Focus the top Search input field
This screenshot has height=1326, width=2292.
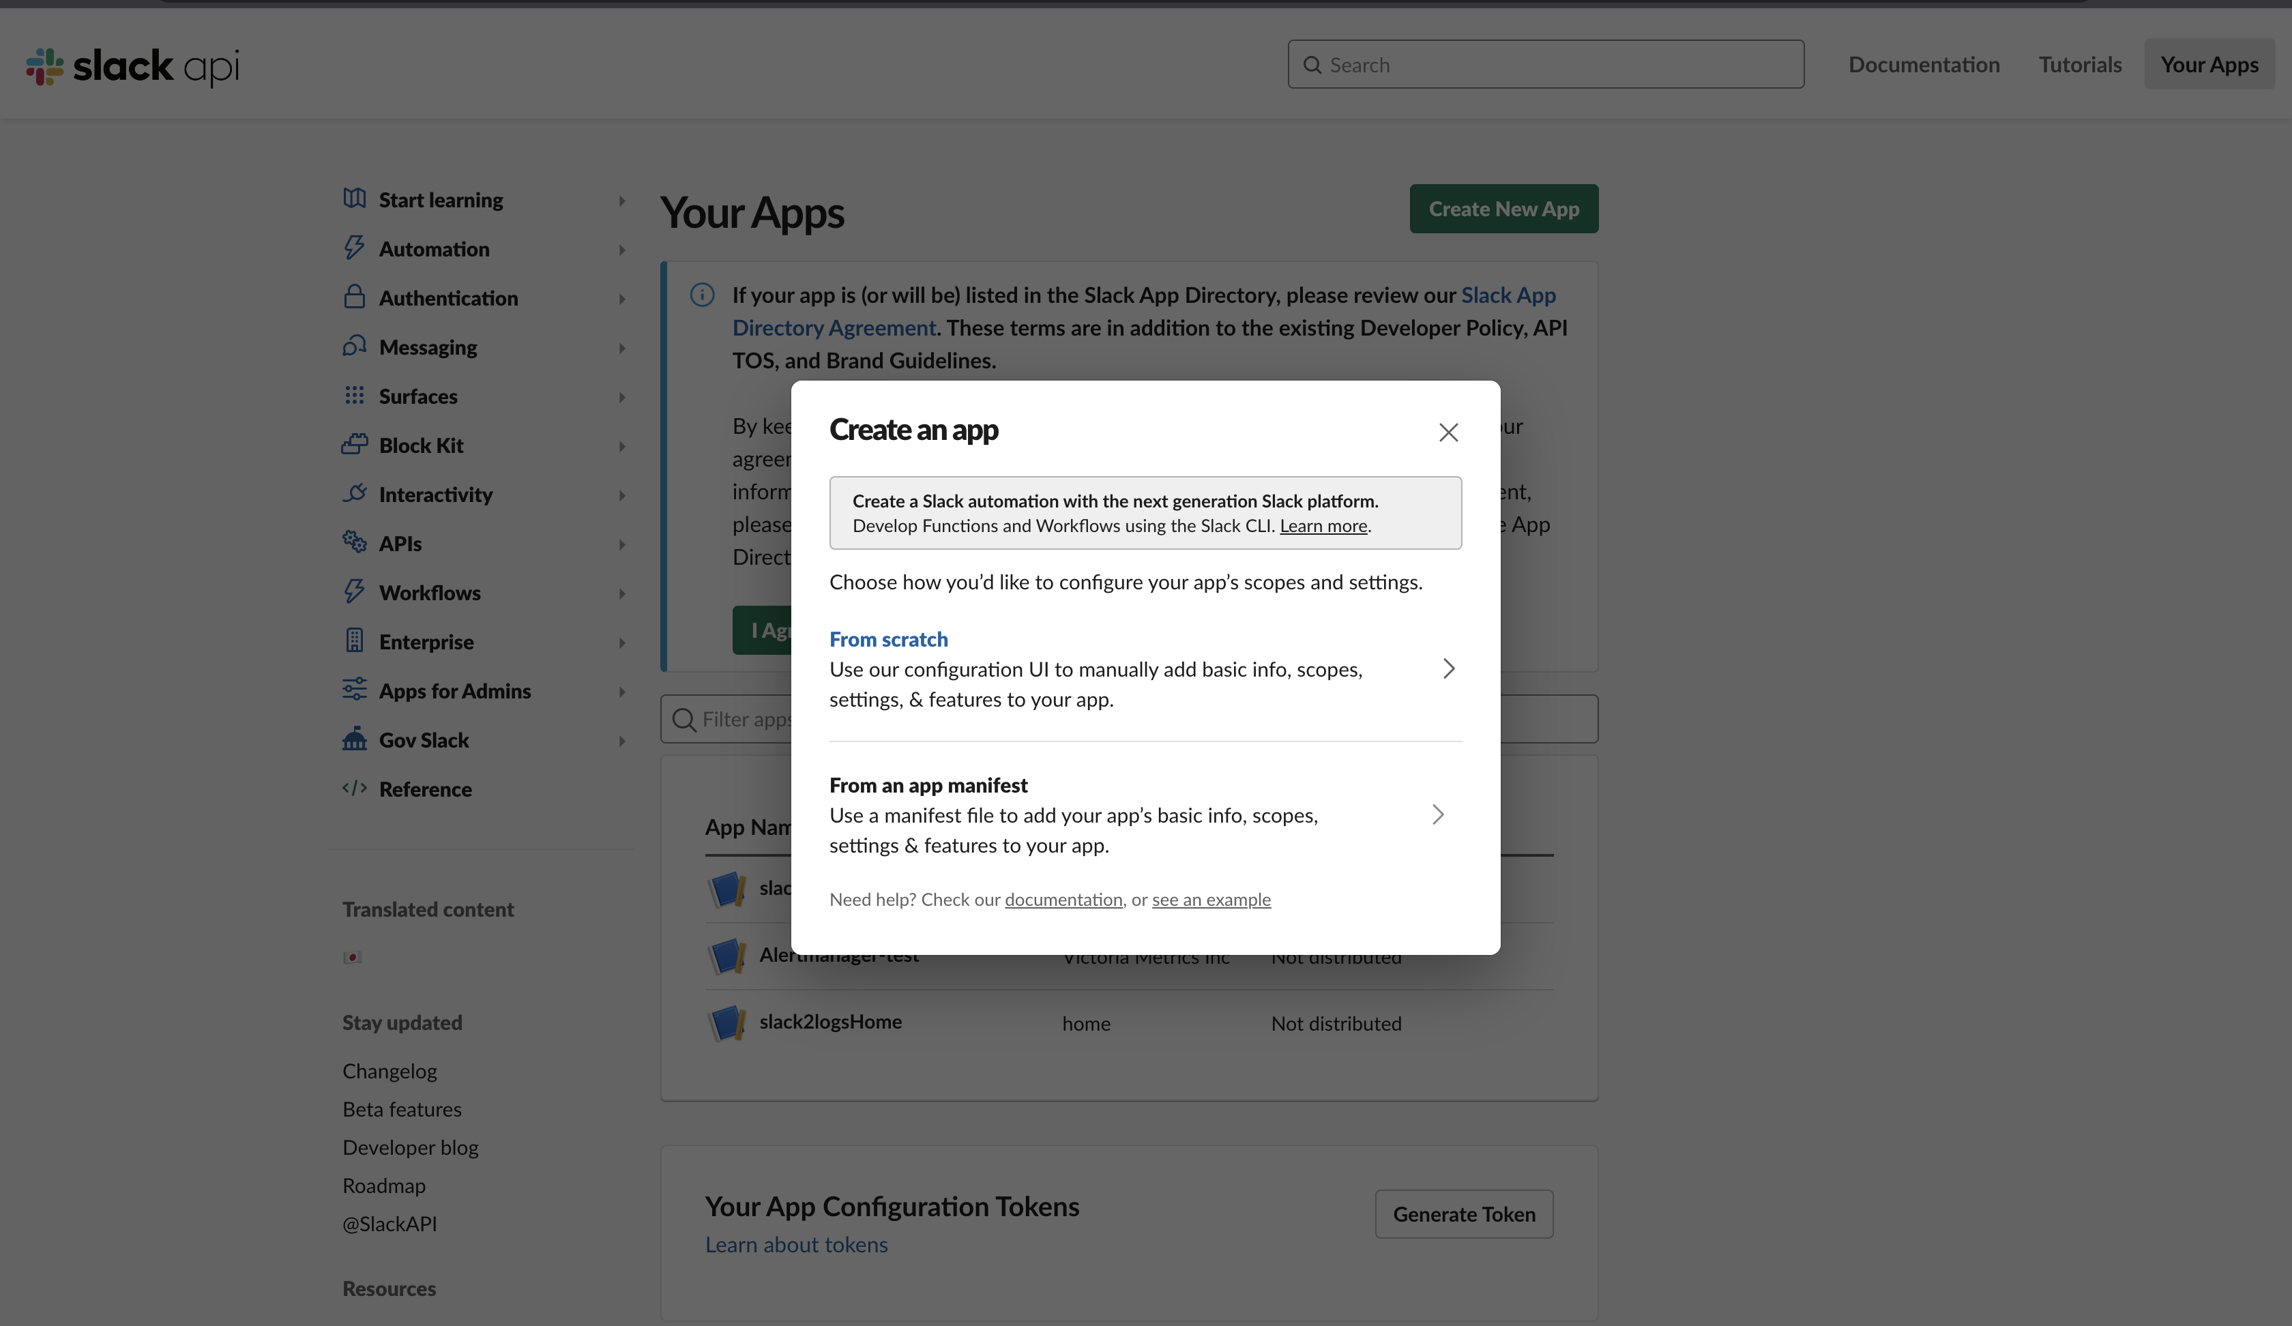[x=1545, y=65]
